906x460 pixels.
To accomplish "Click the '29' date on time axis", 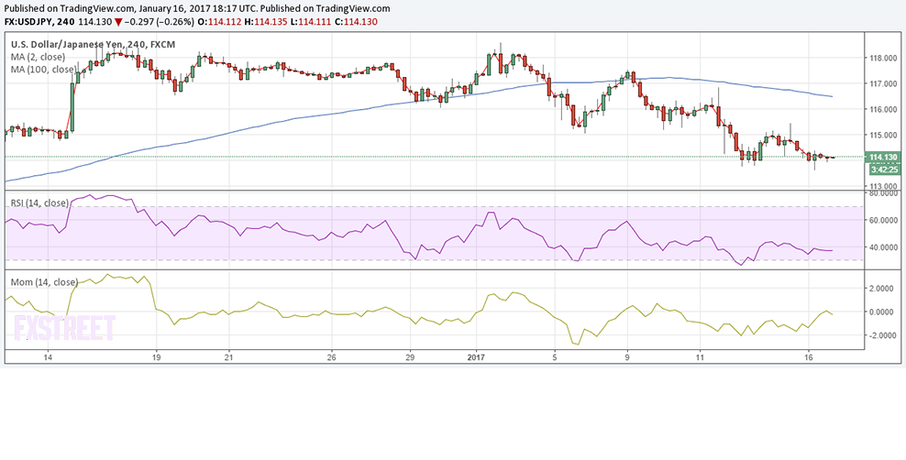I will (410, 358).
